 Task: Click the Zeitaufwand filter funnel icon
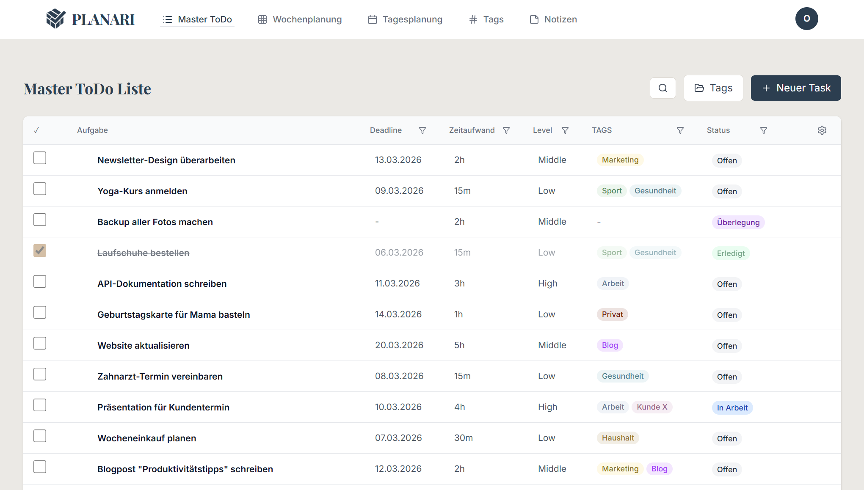pos(506,130)
